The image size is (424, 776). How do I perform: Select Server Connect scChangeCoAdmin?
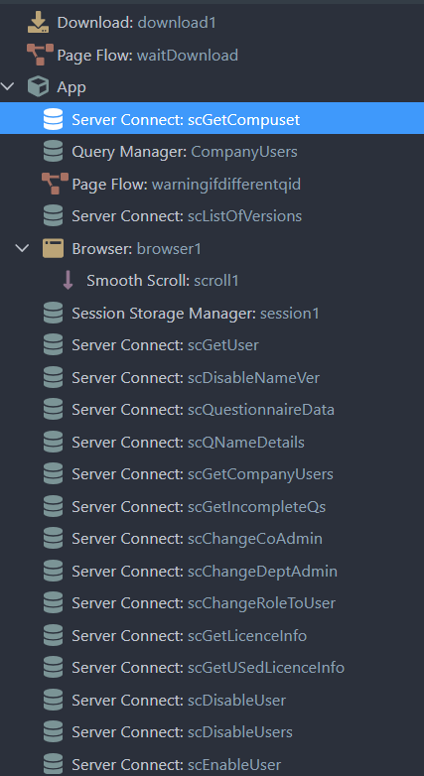[212, 539]
